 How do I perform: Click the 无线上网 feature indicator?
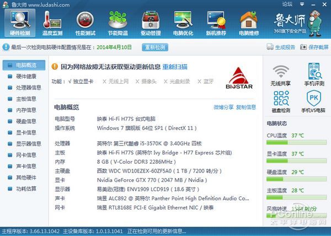115,82
